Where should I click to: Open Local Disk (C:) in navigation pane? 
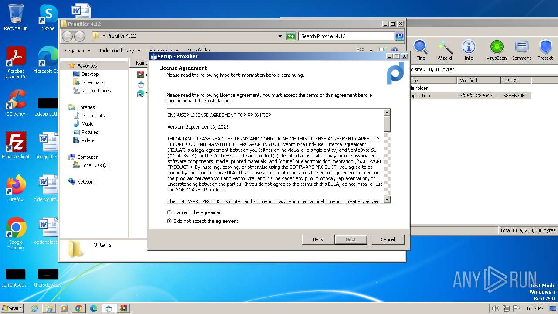[x=96, y=165]
